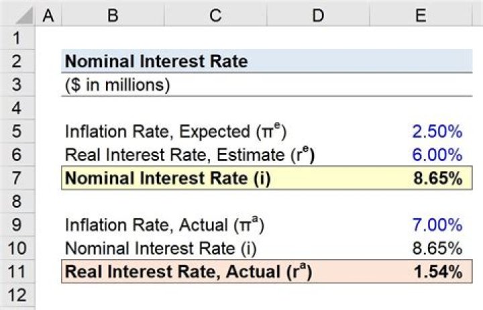
Task: Select the Inflation Rate, Actual label cell
Action: coord(165,225)
